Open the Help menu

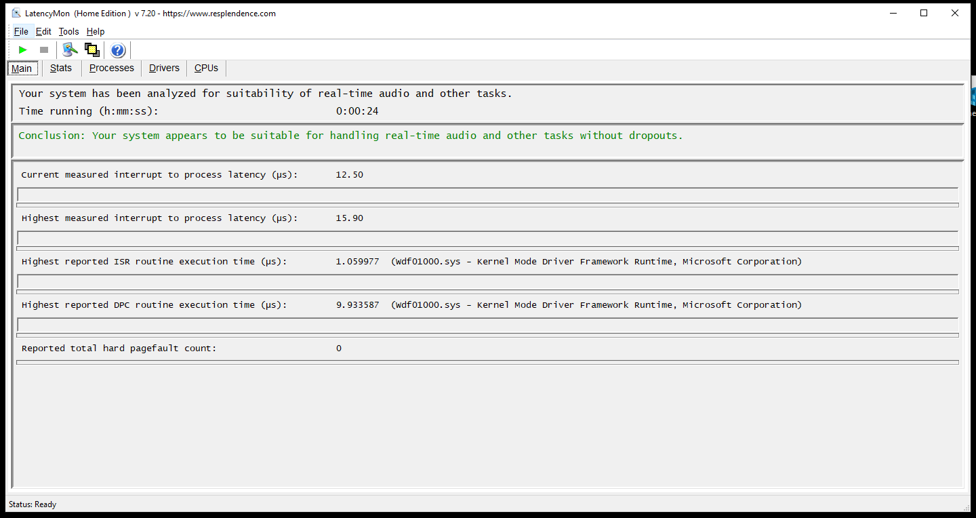tap(96, 31)
